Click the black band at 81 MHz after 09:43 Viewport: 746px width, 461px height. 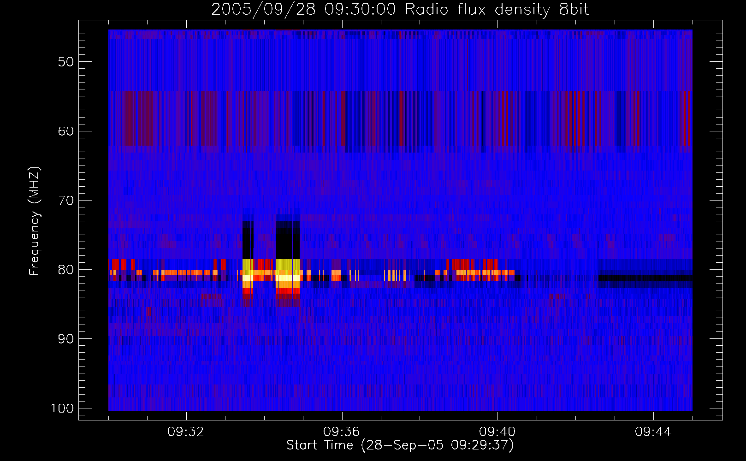[645, 278]
